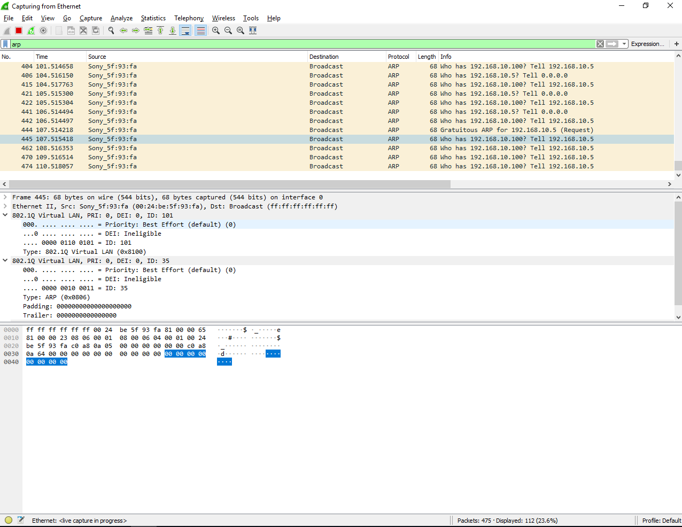
Task: Sort by the Time column header
Action: coord(60,57)
